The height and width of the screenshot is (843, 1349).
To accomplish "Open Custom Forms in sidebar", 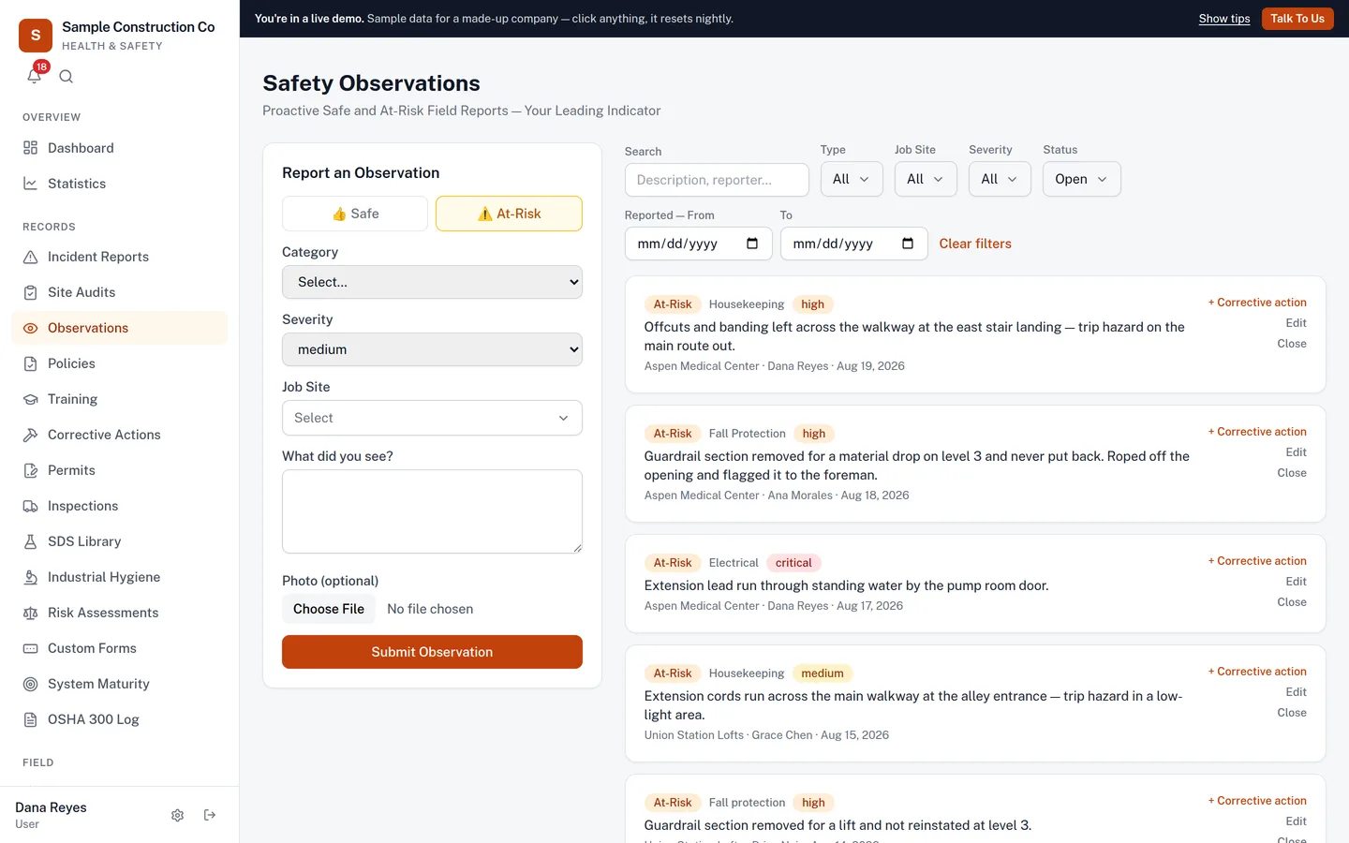I will (x=119, y=648).
